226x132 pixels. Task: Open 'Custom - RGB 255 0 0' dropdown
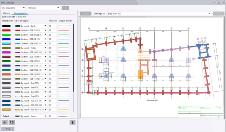pos(31,31)
